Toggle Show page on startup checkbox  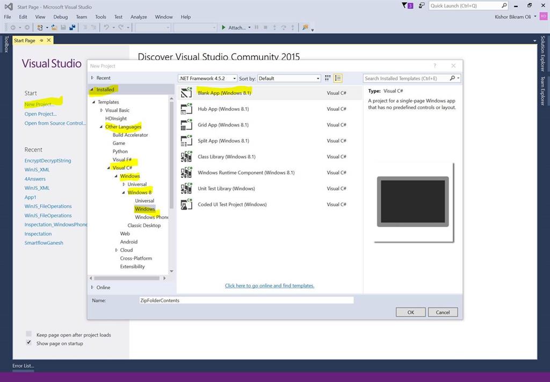coord(29,342)
